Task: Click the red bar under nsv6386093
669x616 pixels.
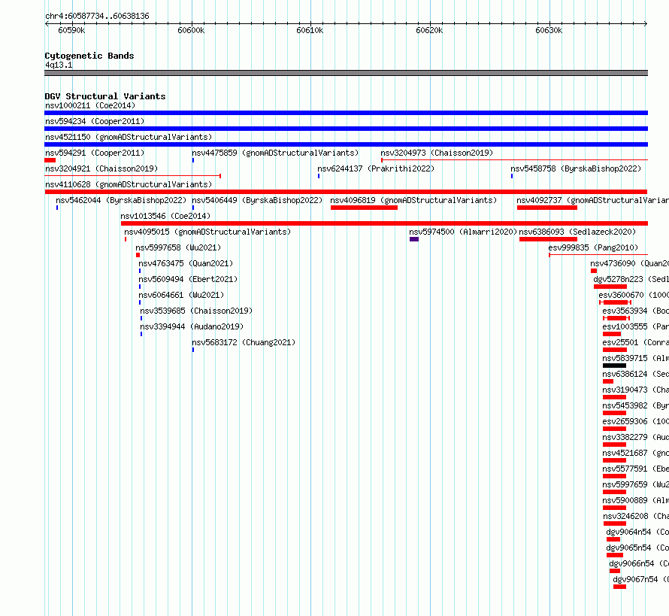Action: click(548, 239)
